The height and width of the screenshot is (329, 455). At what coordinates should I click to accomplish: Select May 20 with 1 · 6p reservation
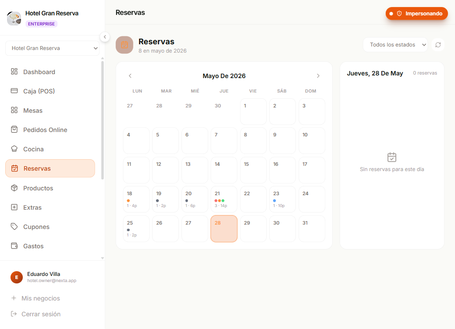pyautogui.click(x=195, y=199)
